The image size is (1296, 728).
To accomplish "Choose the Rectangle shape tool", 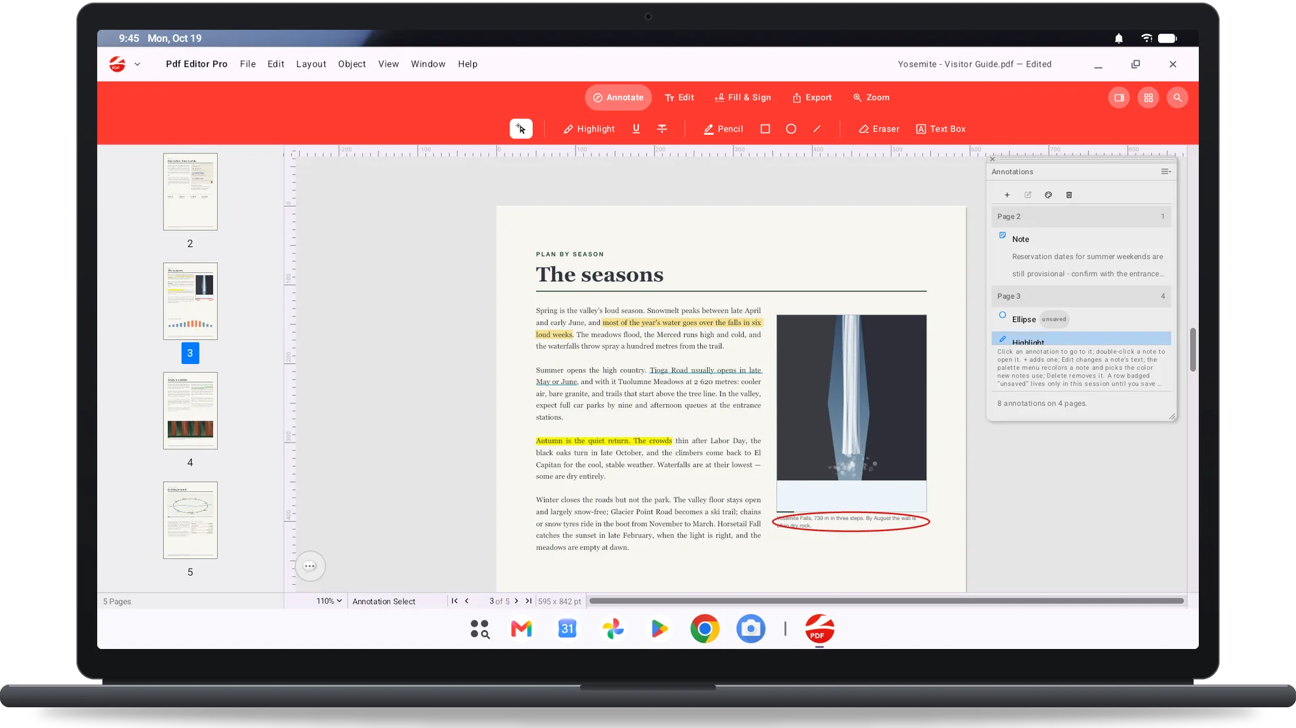I will pos(765,129).
